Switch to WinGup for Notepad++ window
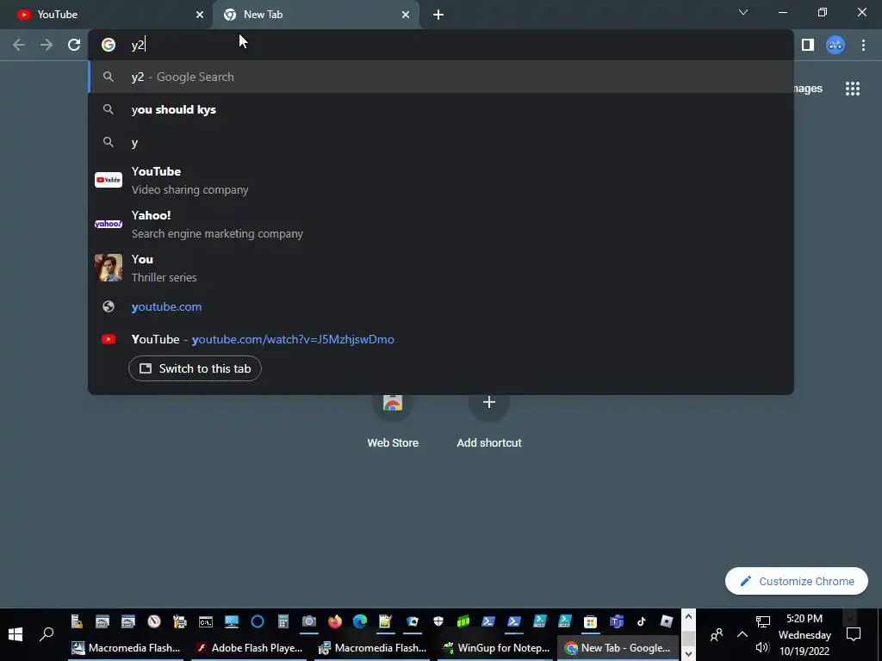This screenshot has width=882, height=661. point(495,648)
